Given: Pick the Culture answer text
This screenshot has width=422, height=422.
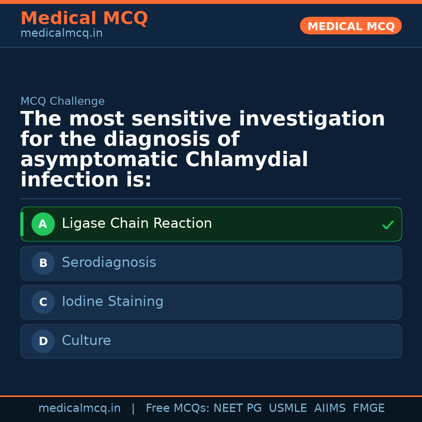Looking at the screenshot, I should tap(86, 341).
